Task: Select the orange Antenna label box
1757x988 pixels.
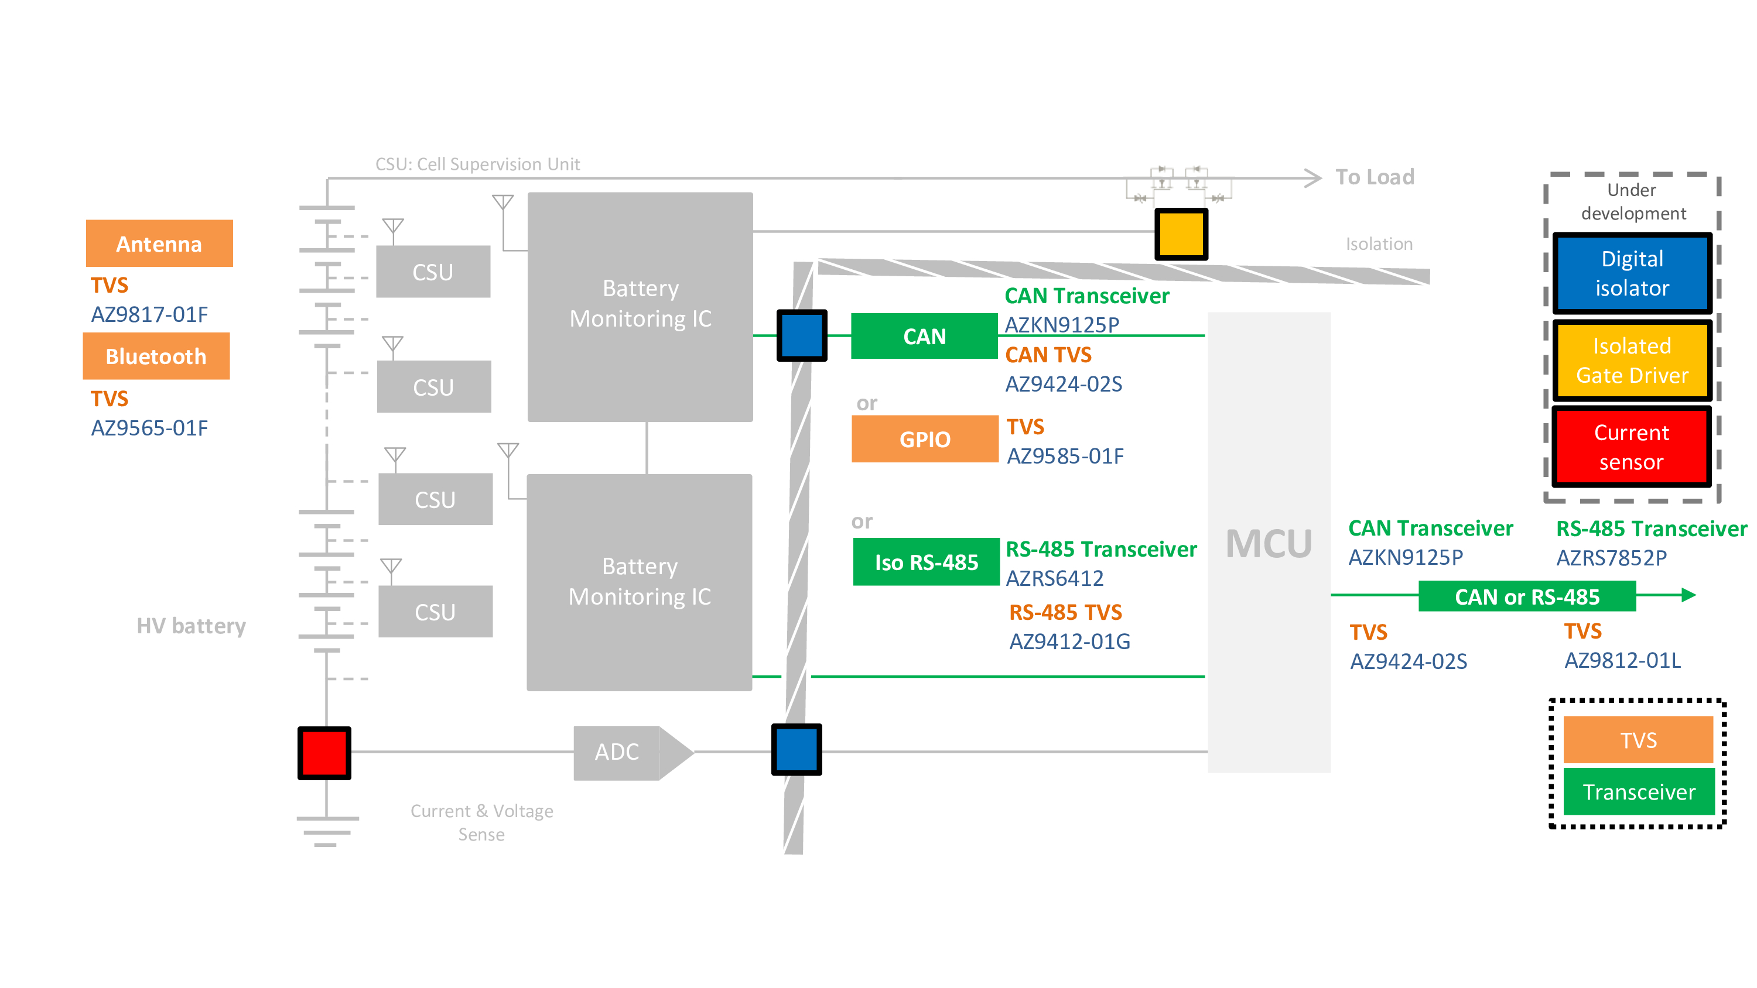Action: [x=159, y=243]
